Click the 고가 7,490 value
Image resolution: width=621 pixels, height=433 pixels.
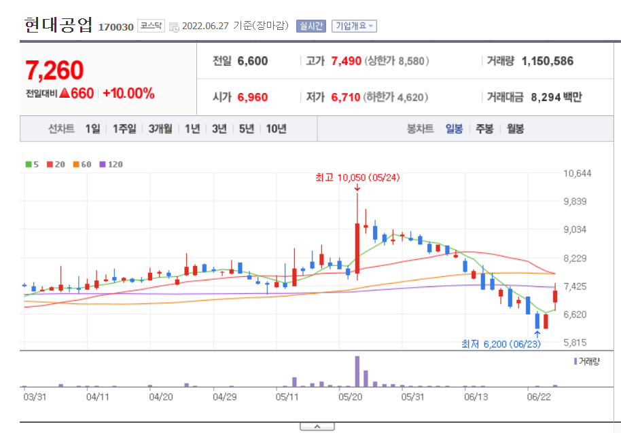346,61
